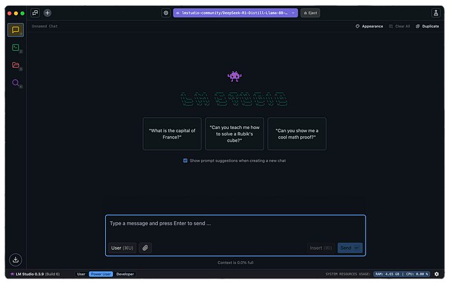Open the flask advanced configuration icon

pyautogui.click(x=436, y=13)
